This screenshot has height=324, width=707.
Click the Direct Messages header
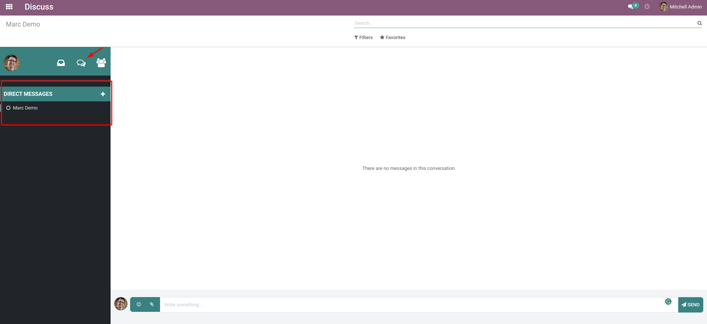pos(28,94)
